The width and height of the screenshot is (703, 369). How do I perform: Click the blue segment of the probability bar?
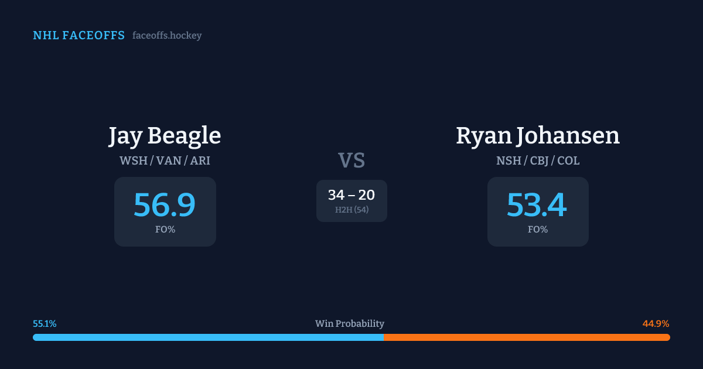[x=208, y=337]
